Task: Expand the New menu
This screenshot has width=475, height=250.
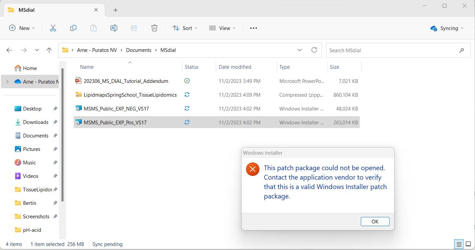Action: tap(22, 28)
